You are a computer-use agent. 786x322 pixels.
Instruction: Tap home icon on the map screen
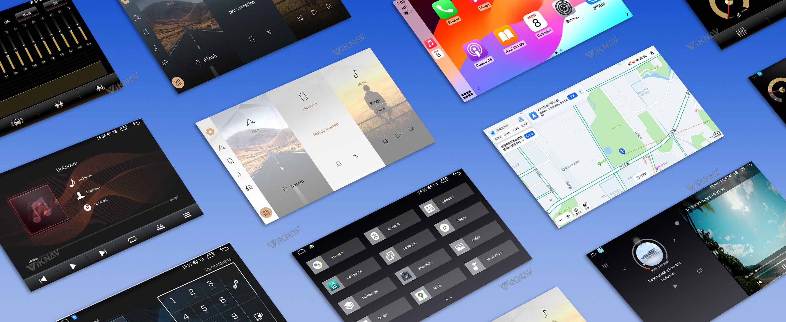tap(652, 53)
